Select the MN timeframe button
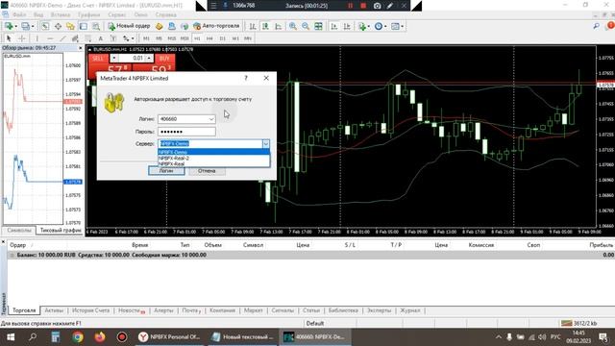The width and height of the screenshot is (615, 346). 248,38
